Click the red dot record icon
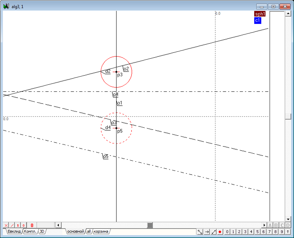The width and height of the screenshot is (294, 238). [x=220, y=232]
